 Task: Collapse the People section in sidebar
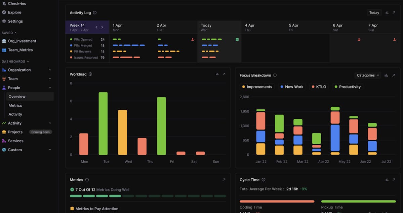[x=50, y=87]
